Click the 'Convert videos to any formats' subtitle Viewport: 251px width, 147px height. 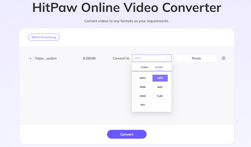(x=126, y=21)
